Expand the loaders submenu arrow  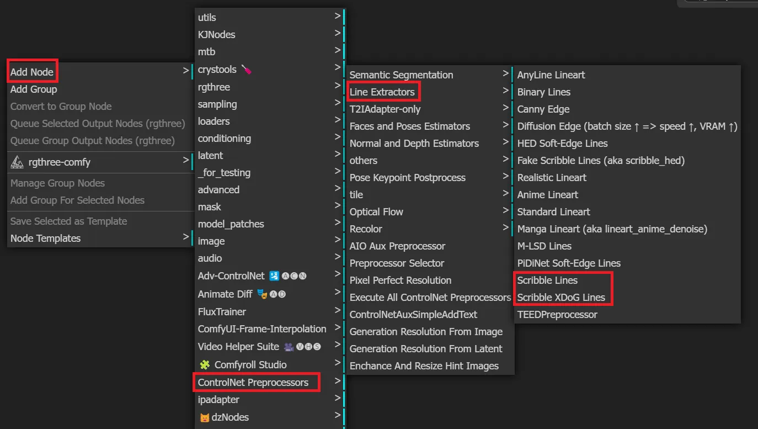point(338,121)
